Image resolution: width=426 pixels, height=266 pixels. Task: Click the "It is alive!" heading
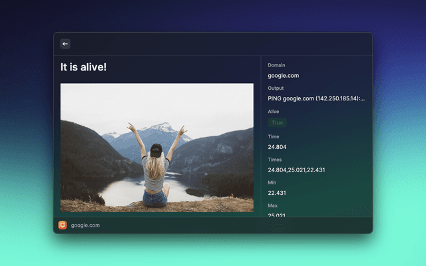pyautogui.click(x=83, y=66)
